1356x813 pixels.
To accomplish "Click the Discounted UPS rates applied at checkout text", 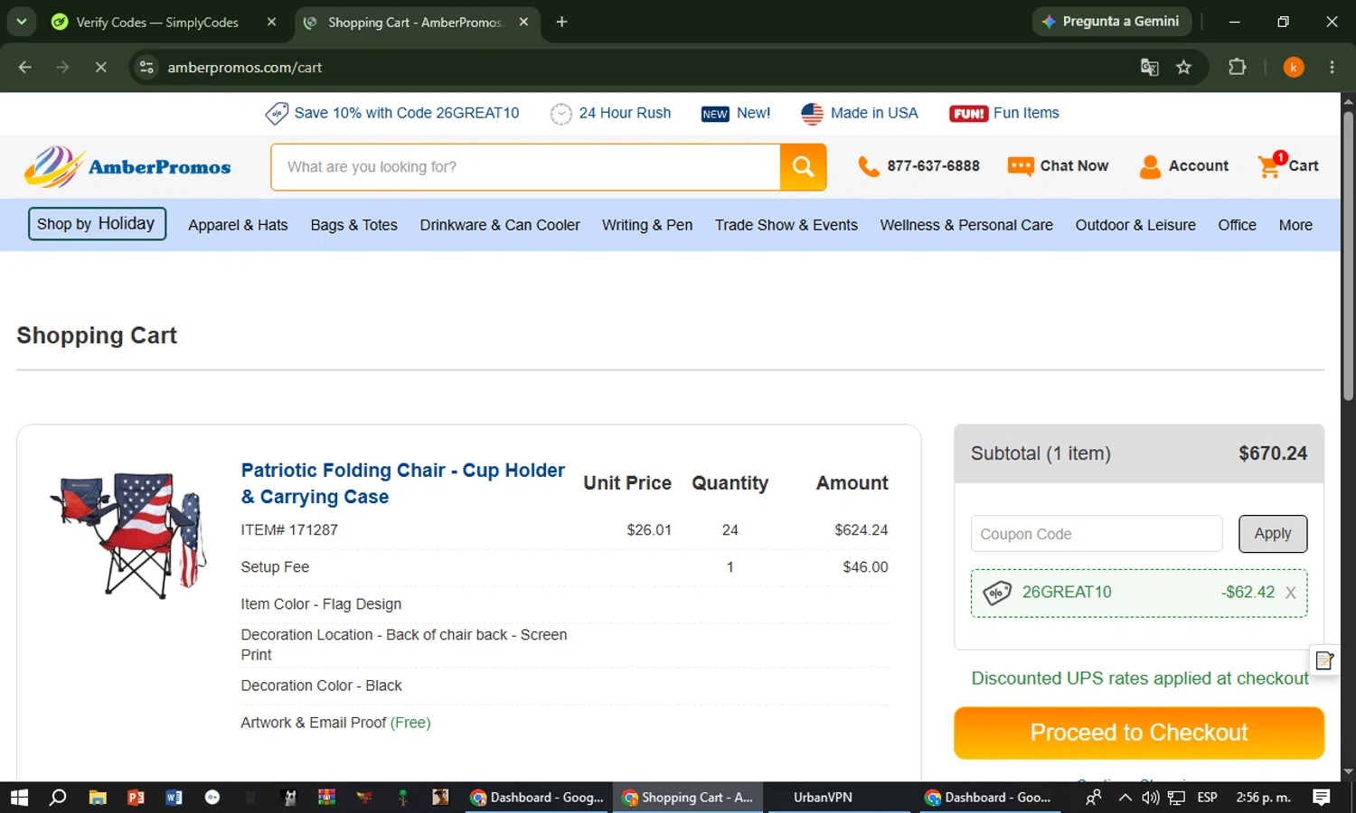I will click(1139, 678).
